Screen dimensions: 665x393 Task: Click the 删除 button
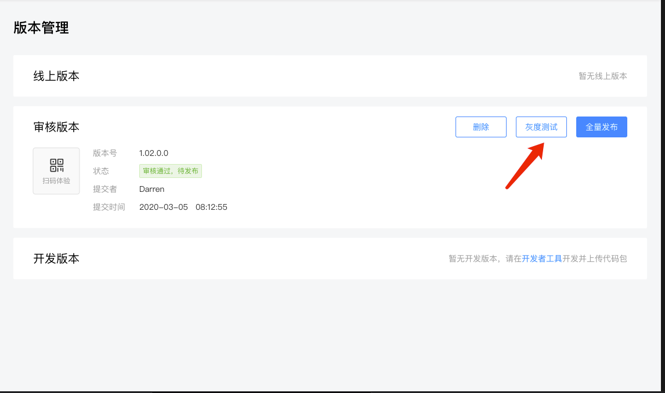[480, 127]
